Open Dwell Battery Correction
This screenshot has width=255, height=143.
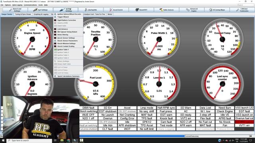pyautogui.click(x=68, y=20)
